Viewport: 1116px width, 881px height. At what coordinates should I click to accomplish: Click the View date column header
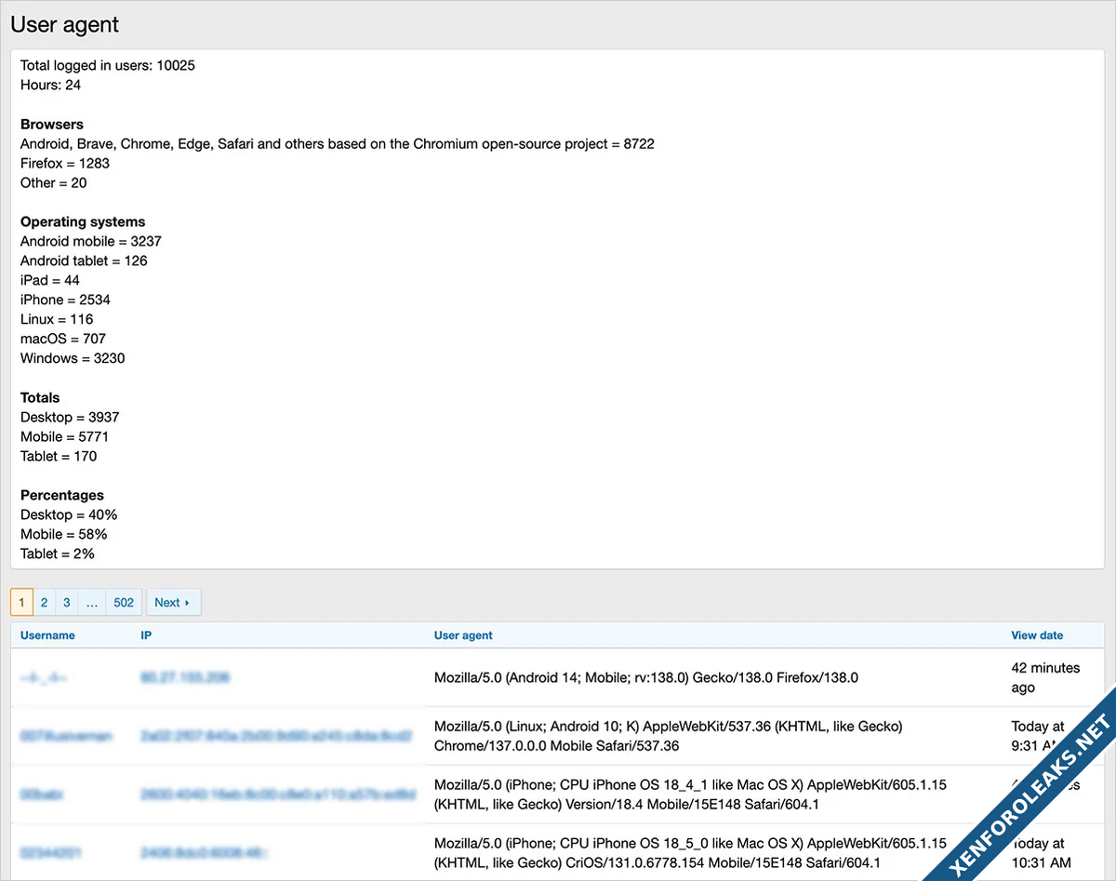click(1037, 635)
